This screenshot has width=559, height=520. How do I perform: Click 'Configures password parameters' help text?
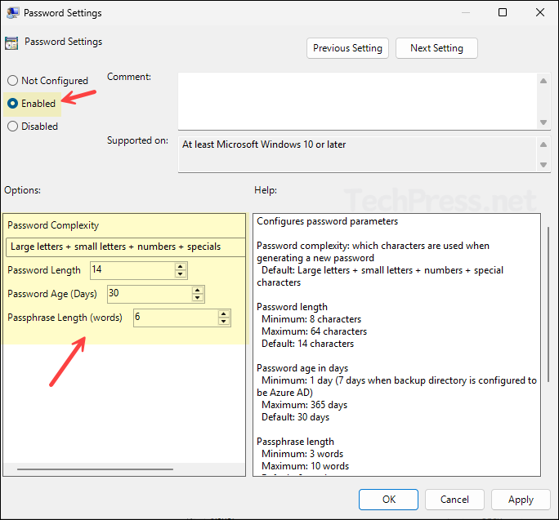point(327,221)
